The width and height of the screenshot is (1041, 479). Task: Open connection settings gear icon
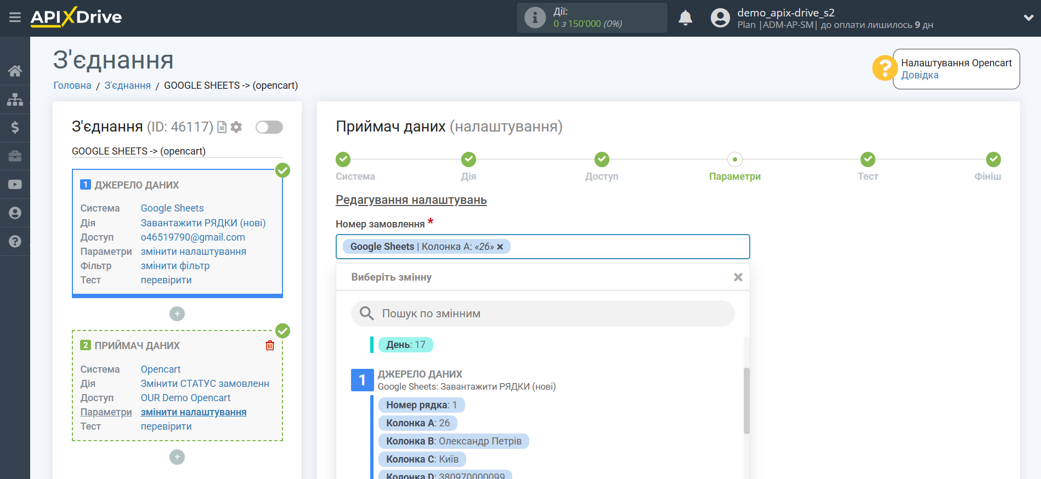pyautogui.click(x=236, y=127)
